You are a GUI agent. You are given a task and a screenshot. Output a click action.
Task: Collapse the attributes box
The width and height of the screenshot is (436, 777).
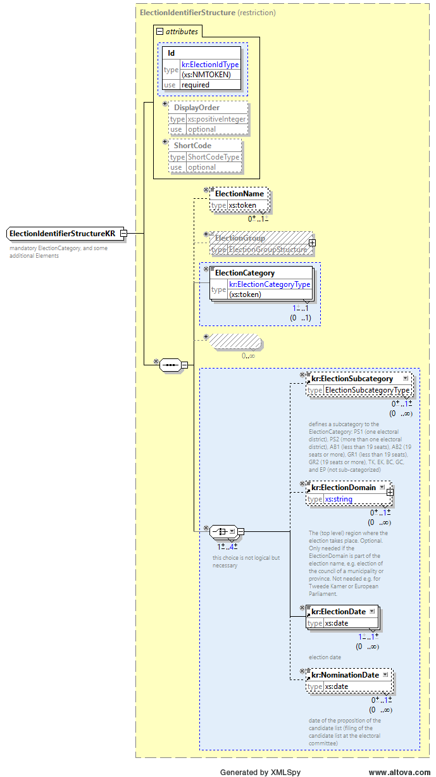point(159,31)
